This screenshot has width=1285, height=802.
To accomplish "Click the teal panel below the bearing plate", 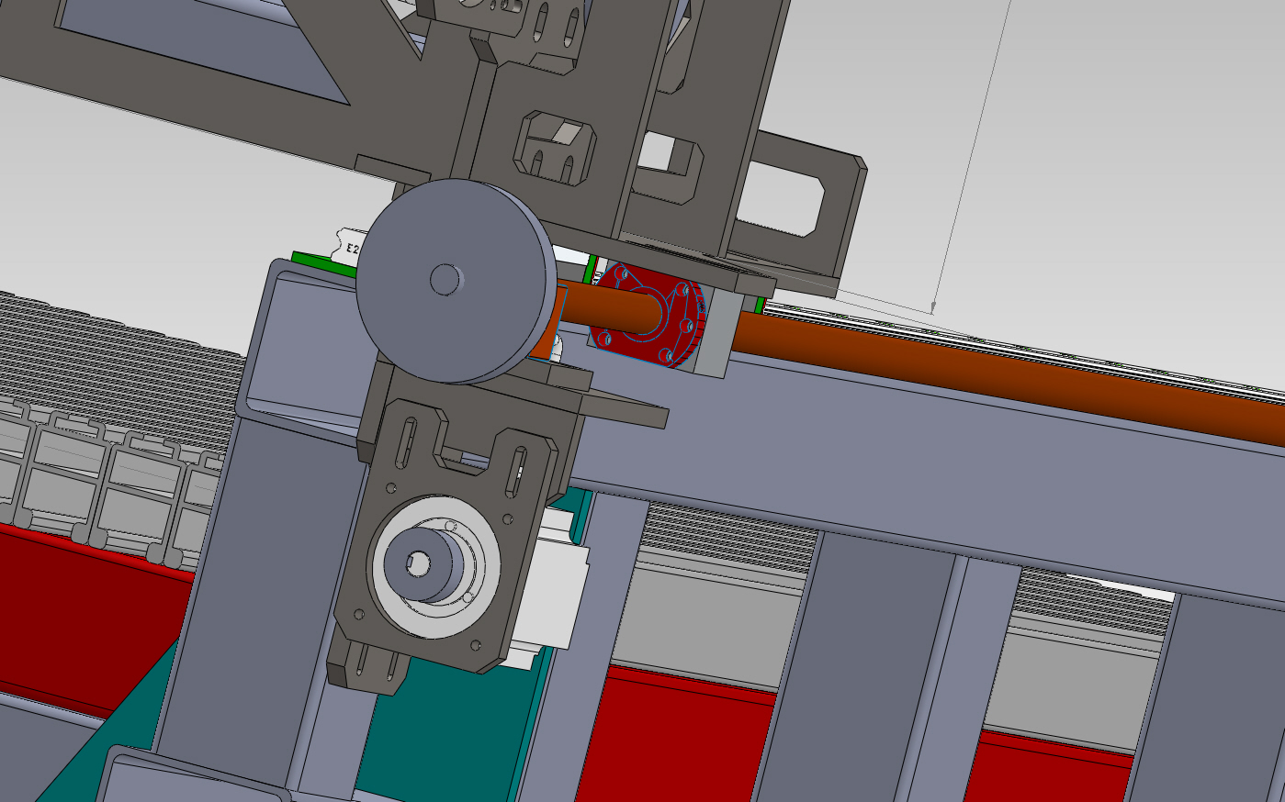I will tap(432, 734).
